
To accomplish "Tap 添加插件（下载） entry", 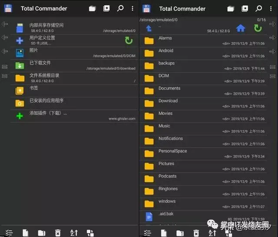I will pos(74,116).
